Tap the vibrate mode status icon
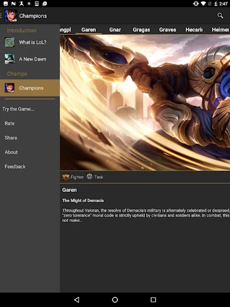 [196, 4]
